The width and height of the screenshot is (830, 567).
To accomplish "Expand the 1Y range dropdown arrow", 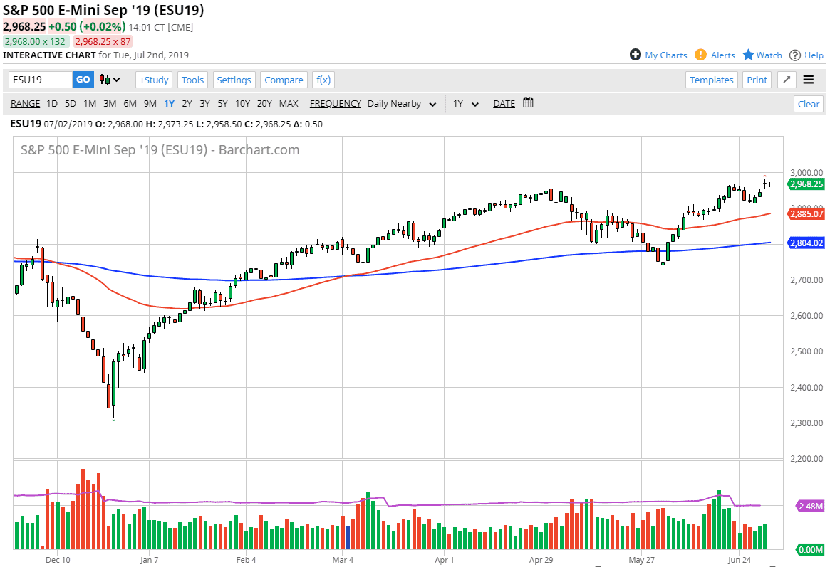I will point(474,104).
